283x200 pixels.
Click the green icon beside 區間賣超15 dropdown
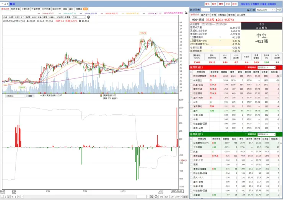(277, 134)
